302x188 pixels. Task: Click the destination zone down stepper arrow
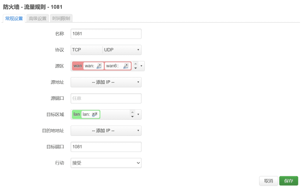pyautogui.click(x=132, y=116)
